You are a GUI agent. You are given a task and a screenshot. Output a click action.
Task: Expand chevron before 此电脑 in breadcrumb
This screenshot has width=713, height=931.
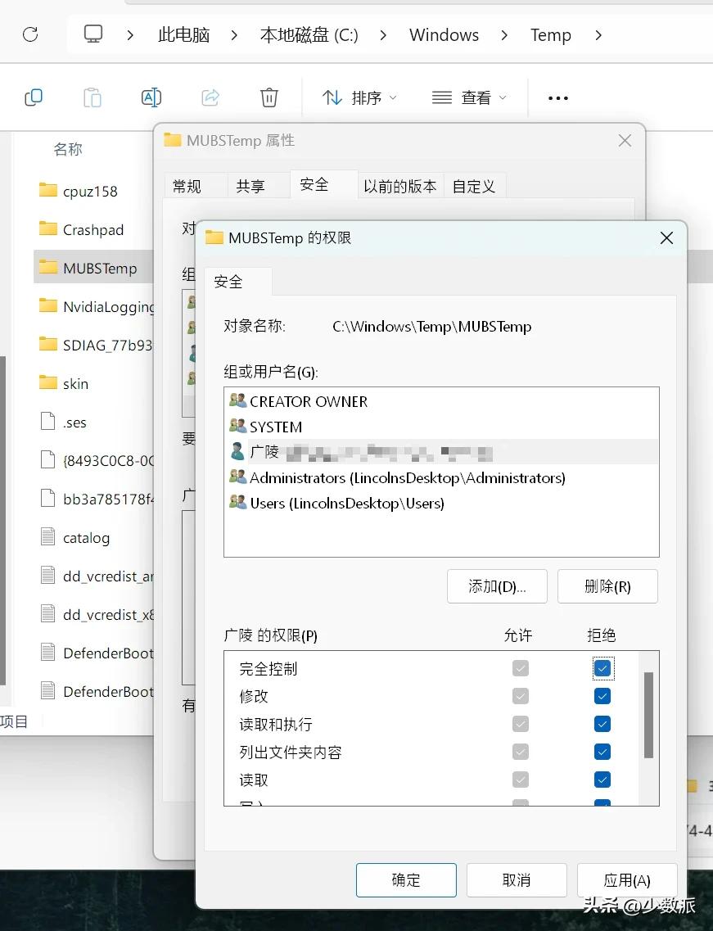click(130, 36)
